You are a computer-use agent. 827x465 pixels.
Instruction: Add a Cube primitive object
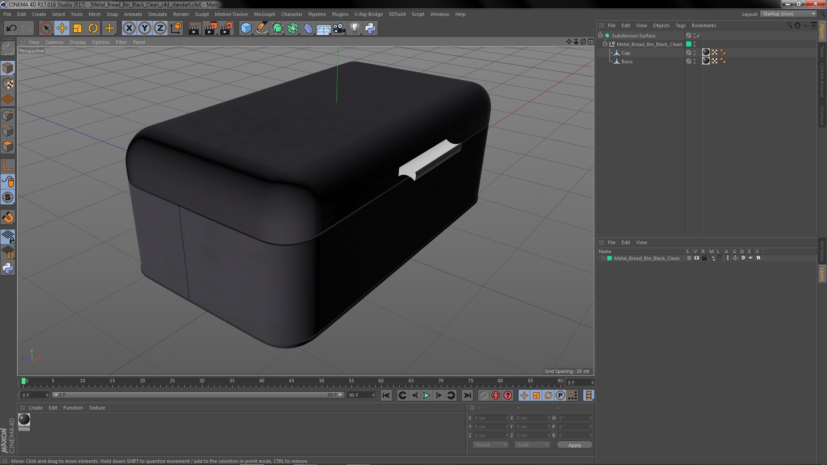[246, 28]
